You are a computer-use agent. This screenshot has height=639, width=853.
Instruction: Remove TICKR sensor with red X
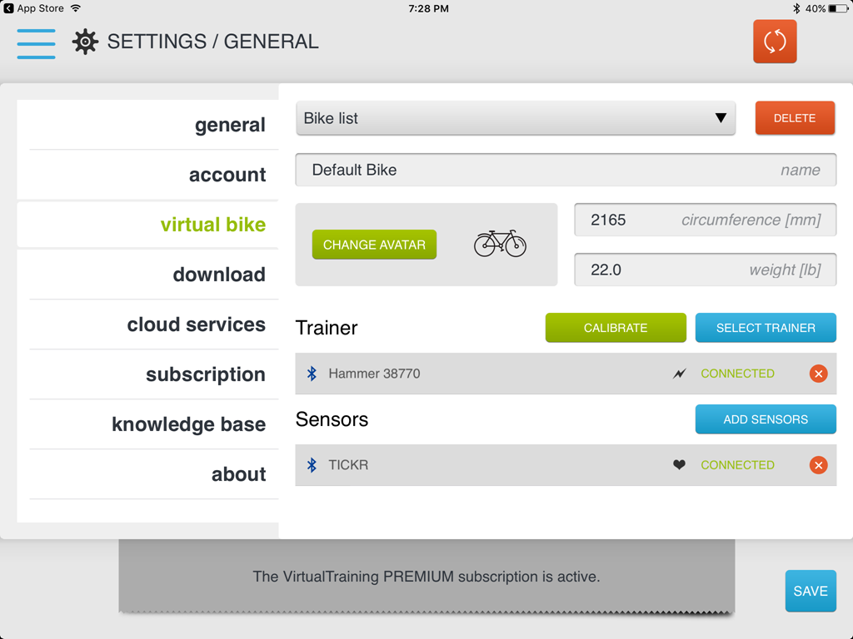point(818,465)
